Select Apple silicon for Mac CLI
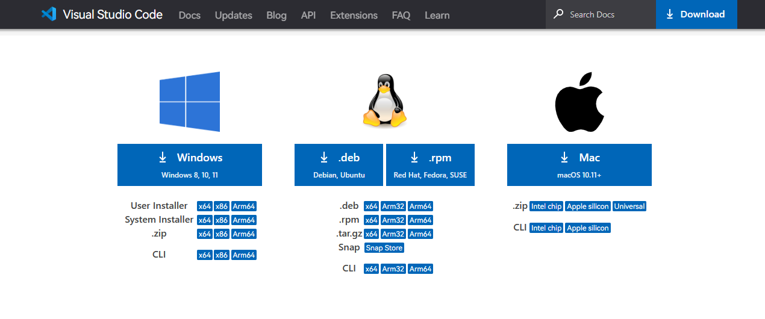The width and height of the screenshot is (765, 319). pos(588,228)
